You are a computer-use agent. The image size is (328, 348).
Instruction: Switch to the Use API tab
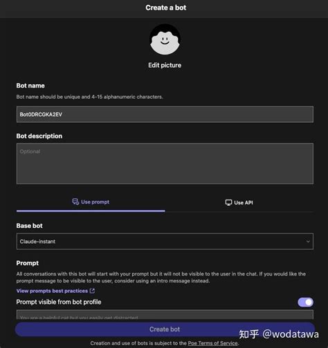coord(239,202)
